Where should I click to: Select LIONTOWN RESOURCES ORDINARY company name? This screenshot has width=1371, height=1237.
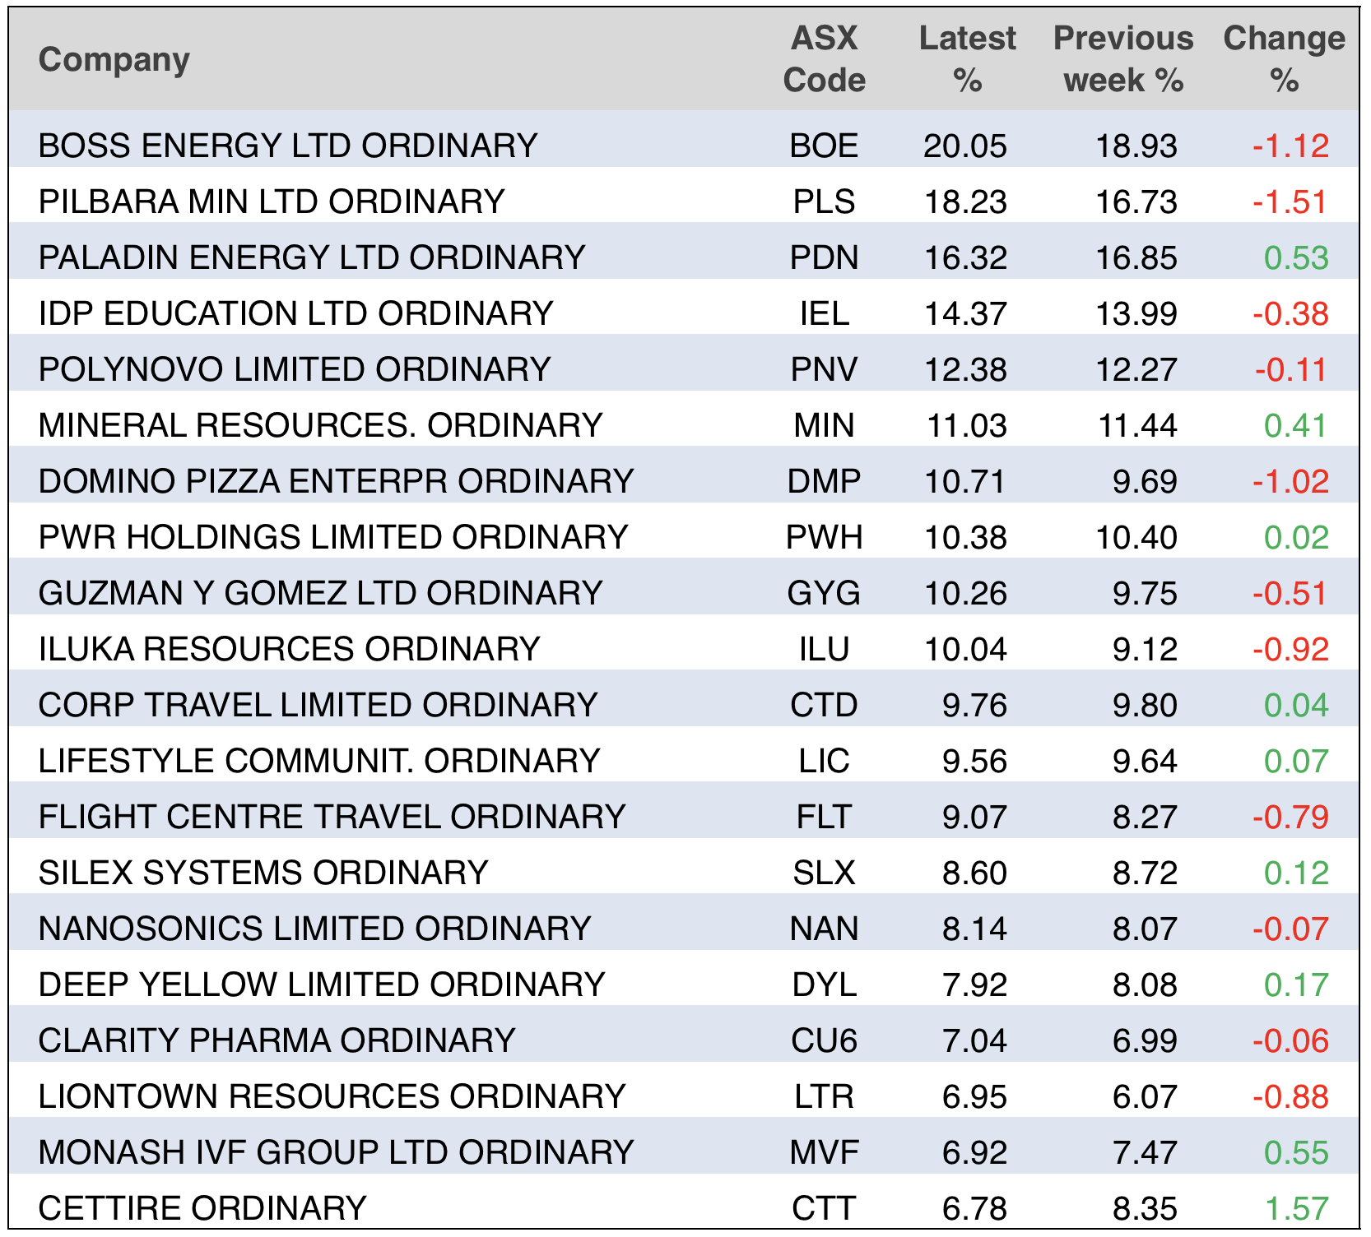click(x=332, y=1097)
